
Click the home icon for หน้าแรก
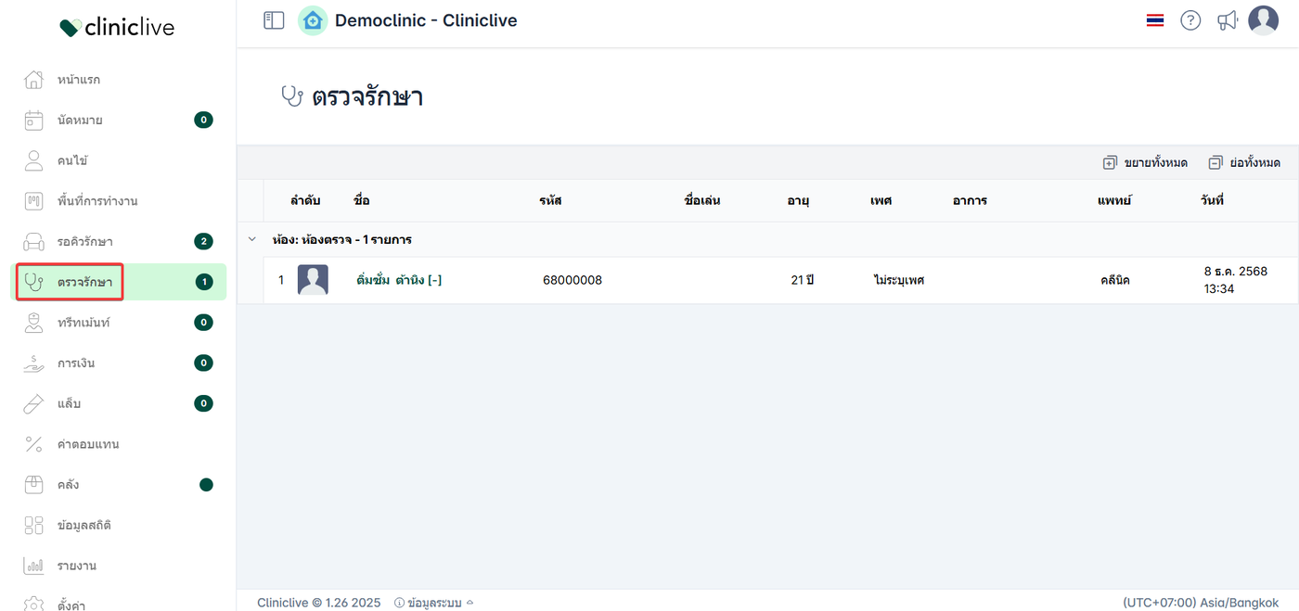33,80
